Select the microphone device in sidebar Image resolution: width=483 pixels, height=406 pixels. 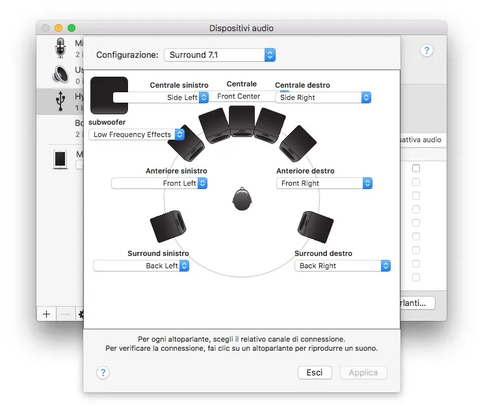60,47
